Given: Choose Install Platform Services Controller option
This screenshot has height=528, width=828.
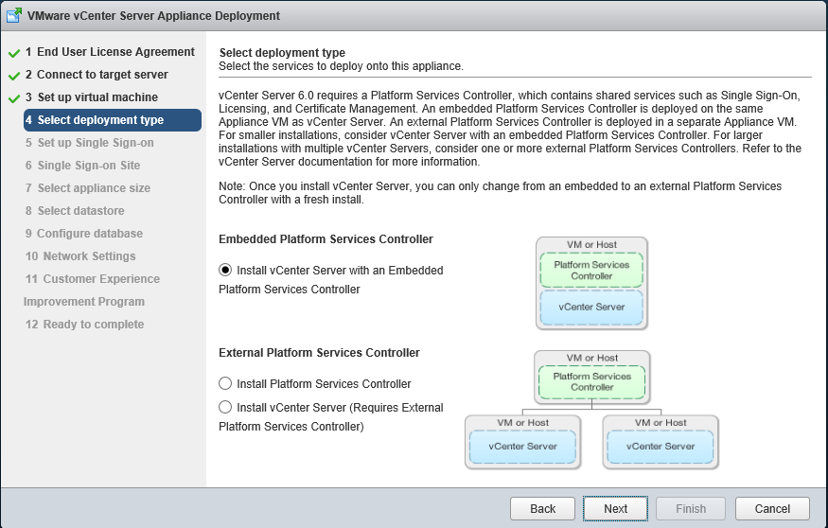Looking at the screenshot, I should [225, 384].
